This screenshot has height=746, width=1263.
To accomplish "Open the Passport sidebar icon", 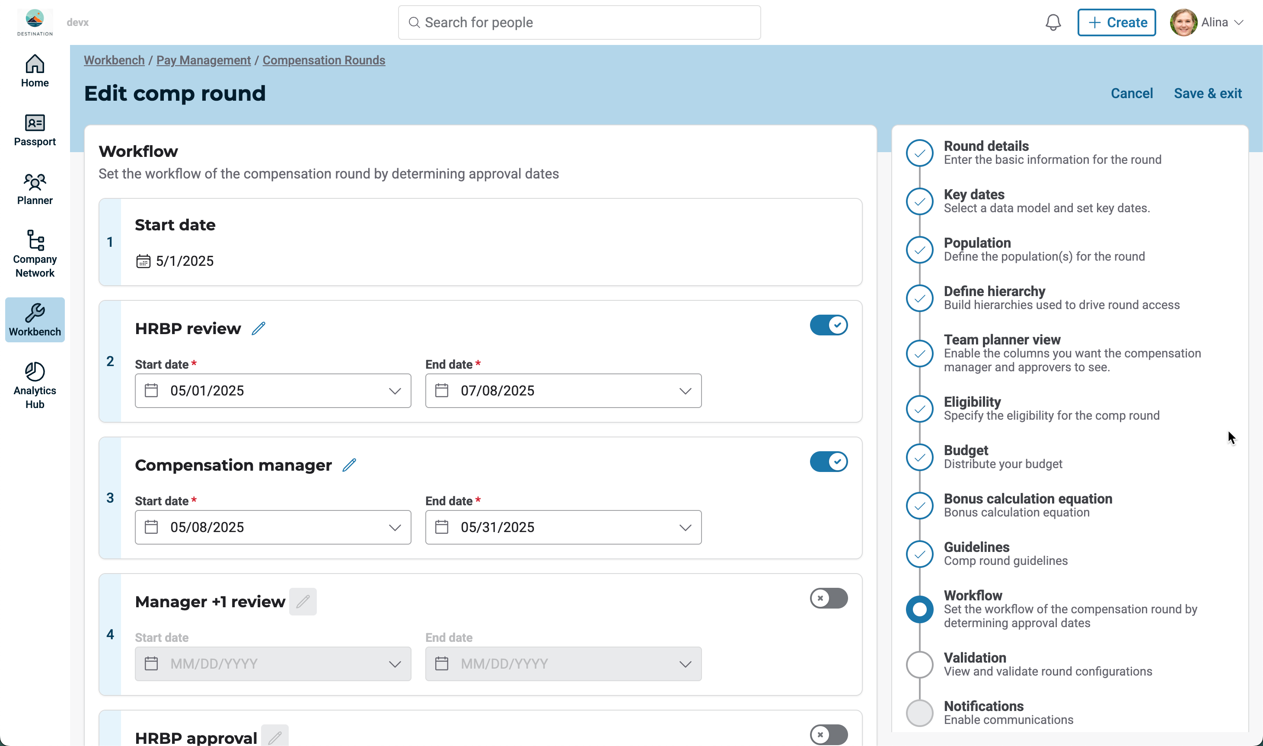I will tap(35, 130).
